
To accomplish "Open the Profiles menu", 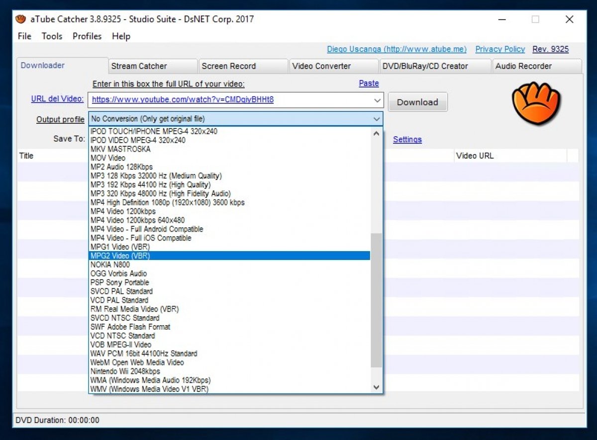I will coord(87,36).
